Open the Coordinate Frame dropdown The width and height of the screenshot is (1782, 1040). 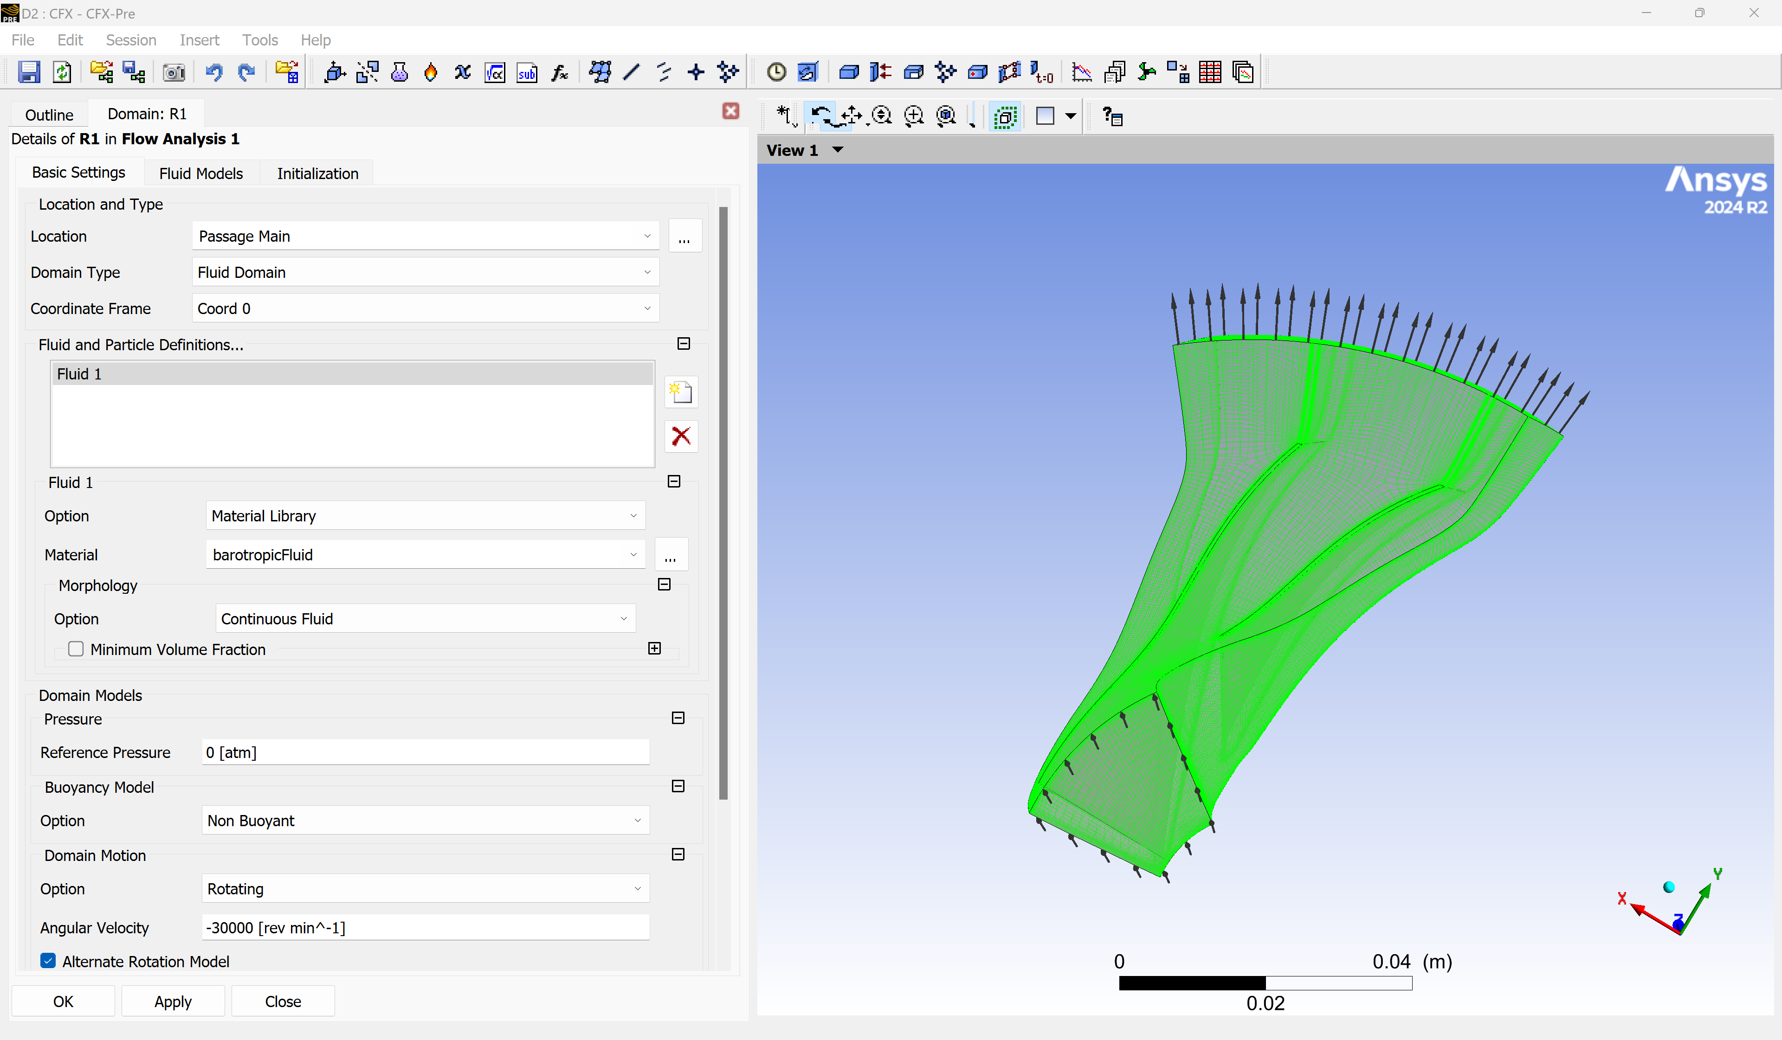click(425, 308)
